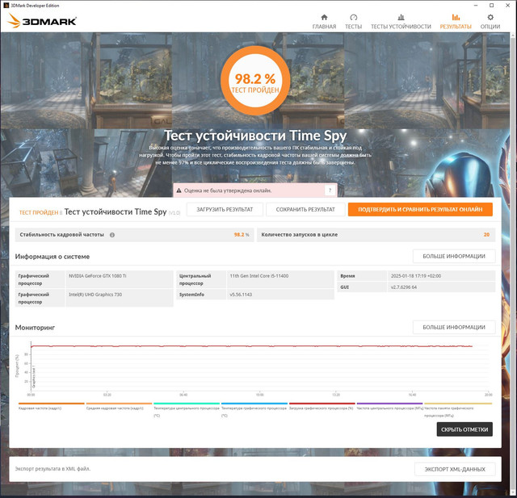
Task: Click the warning triangle icon
Action: (179, 190)
